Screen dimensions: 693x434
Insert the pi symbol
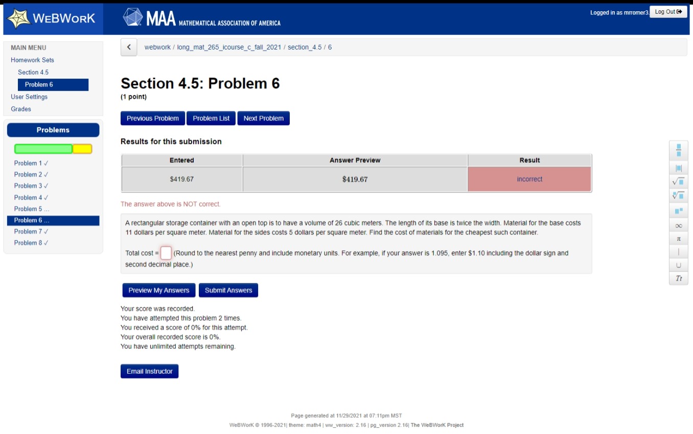678,238
